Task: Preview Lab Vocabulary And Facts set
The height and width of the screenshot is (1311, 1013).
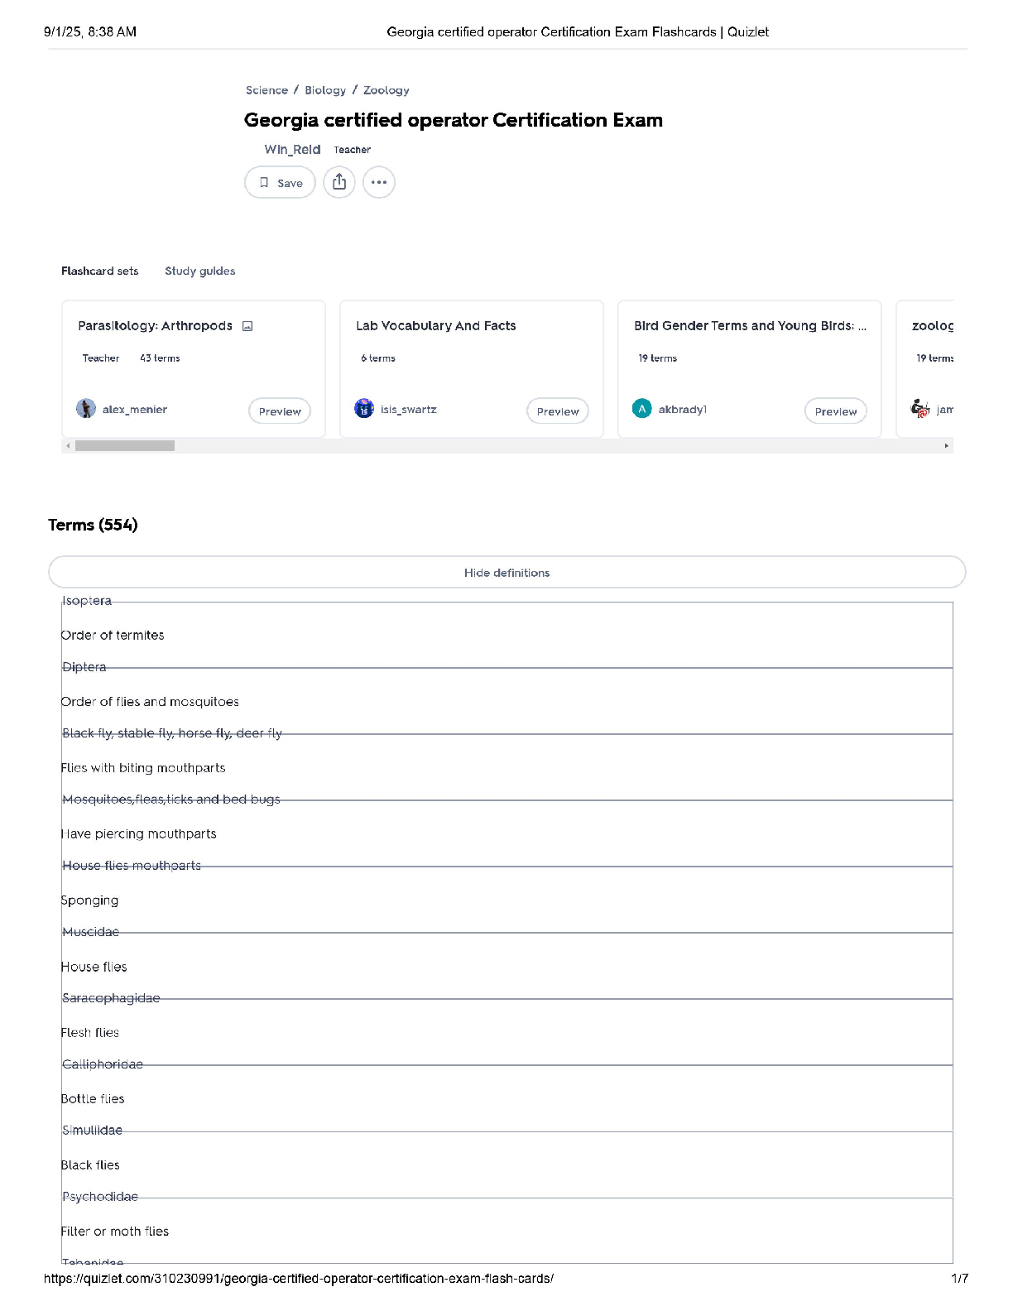Action: (558, 411)
